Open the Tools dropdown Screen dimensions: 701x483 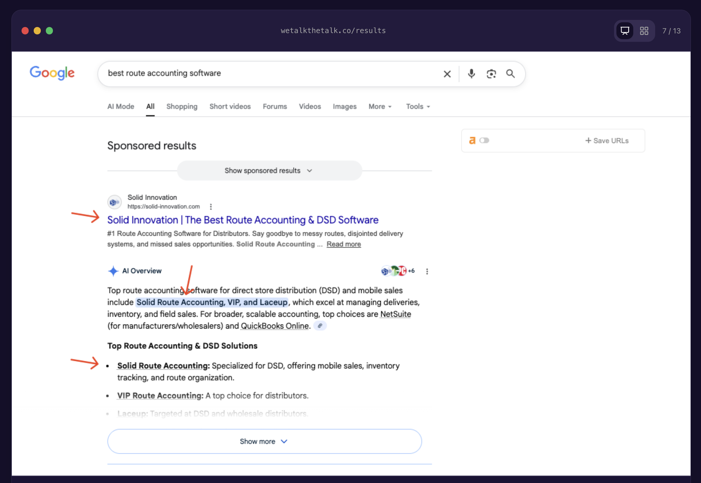418,107
